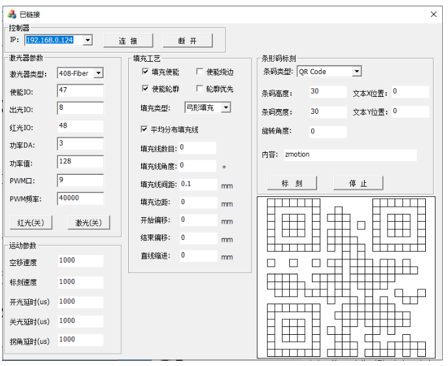
Task: Close the 已链接 dialog window
Action: point(433,14)
